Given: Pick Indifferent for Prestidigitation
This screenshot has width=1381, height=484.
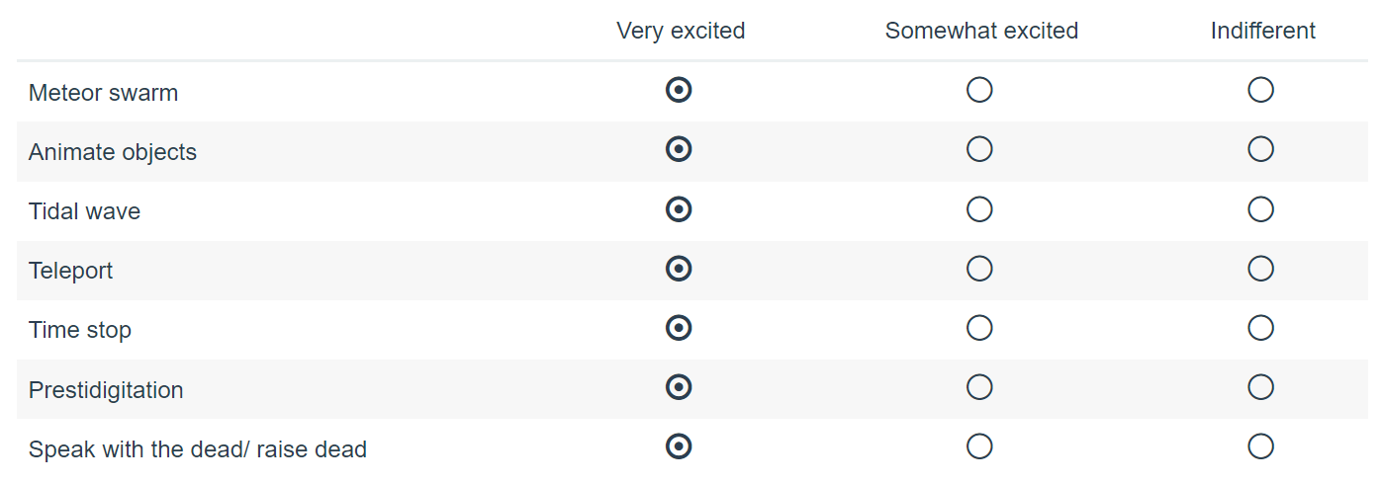Looking at the screenshot, I should point(1260,387).
